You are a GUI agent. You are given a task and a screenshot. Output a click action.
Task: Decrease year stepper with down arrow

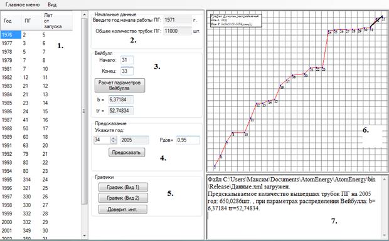(114, 142)
